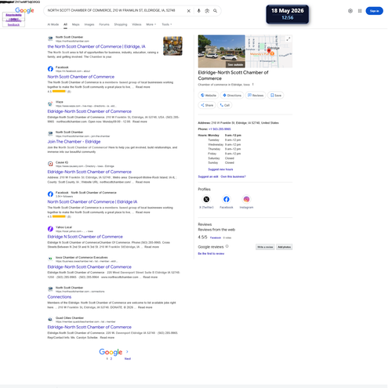Switch to the Maps tab

76,24
